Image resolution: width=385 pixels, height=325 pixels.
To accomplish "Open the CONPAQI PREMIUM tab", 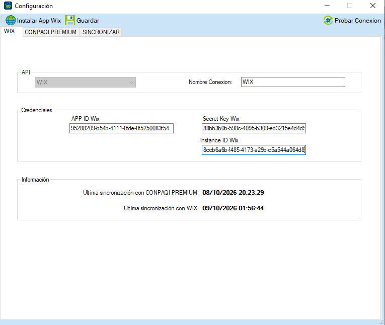I will click(51, 32).
